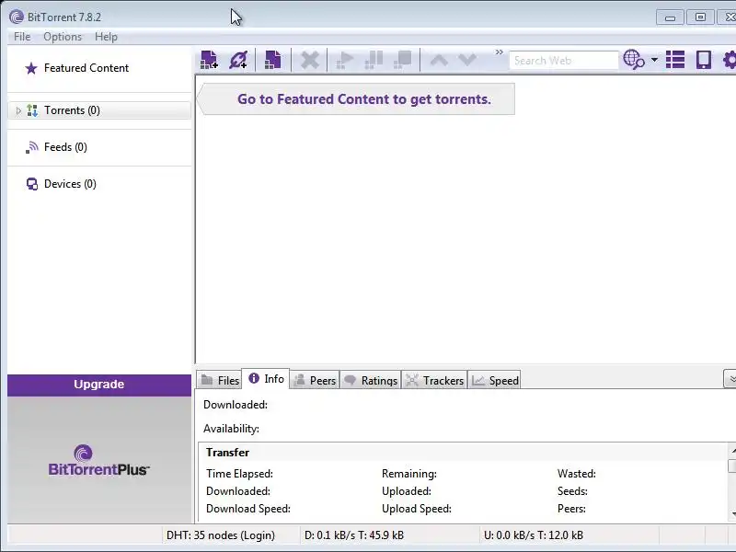
Task: Click the Availability label
Action: coord(231,429)
